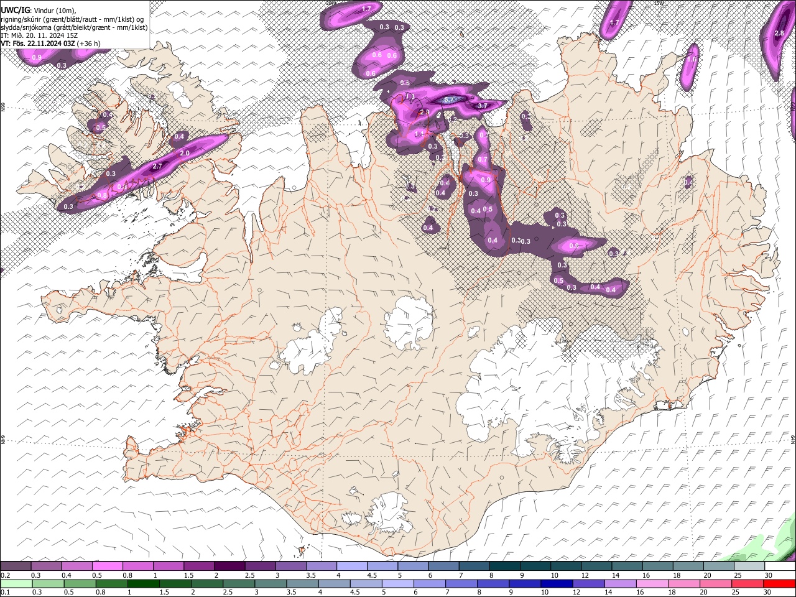Viewport: 796px width, 597px height.
Task: Click the '2.0' value on the Westfjords snow band
Action: point(185,153)
